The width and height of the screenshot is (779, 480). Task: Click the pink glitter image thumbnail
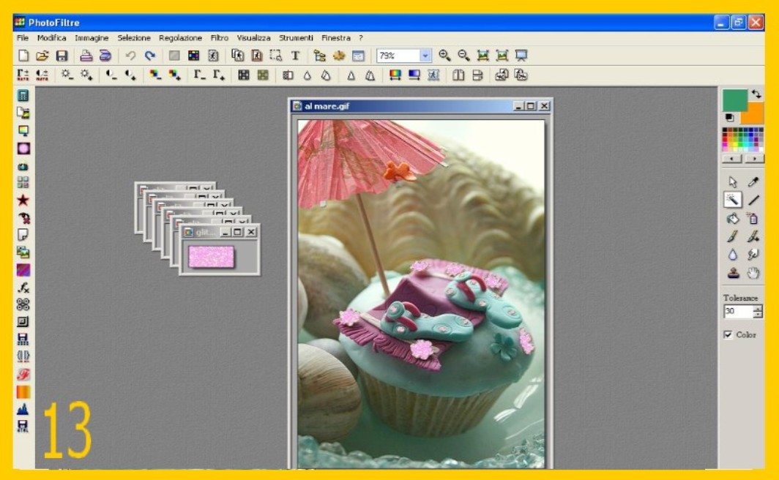pyautogui.click(x=211, y=256)
